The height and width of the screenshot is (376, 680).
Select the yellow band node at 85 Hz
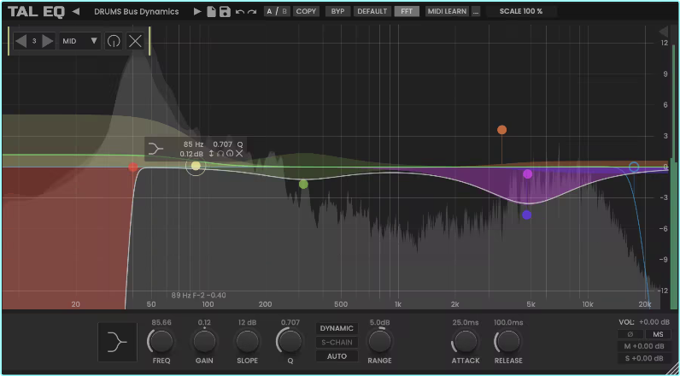pos(196,166)
